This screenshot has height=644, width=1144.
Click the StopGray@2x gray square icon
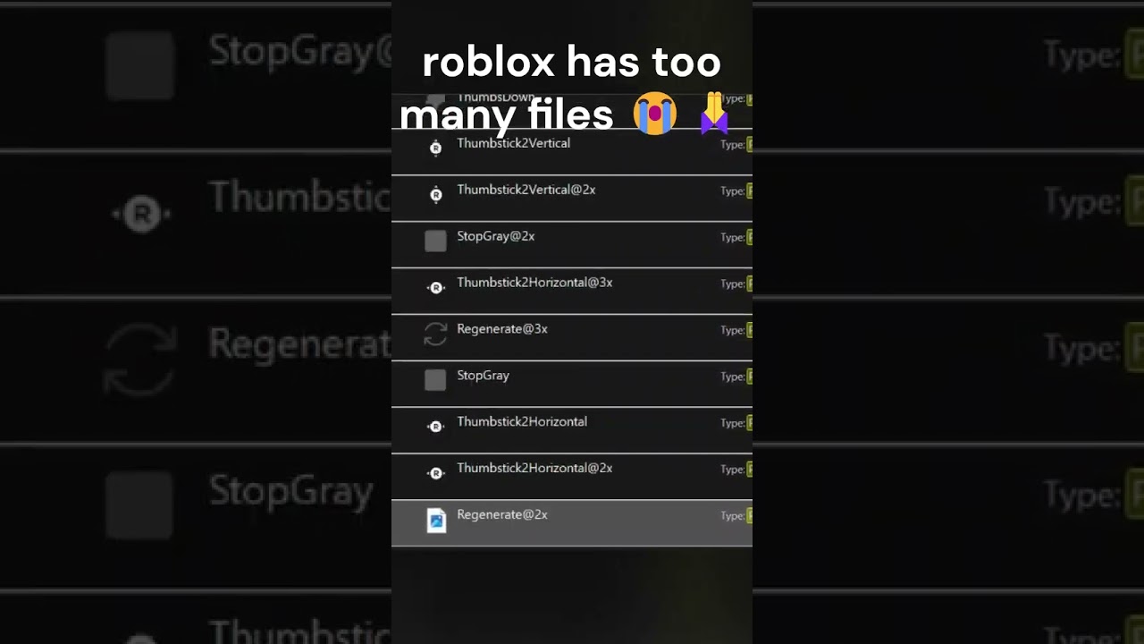[x=435, y=241]
